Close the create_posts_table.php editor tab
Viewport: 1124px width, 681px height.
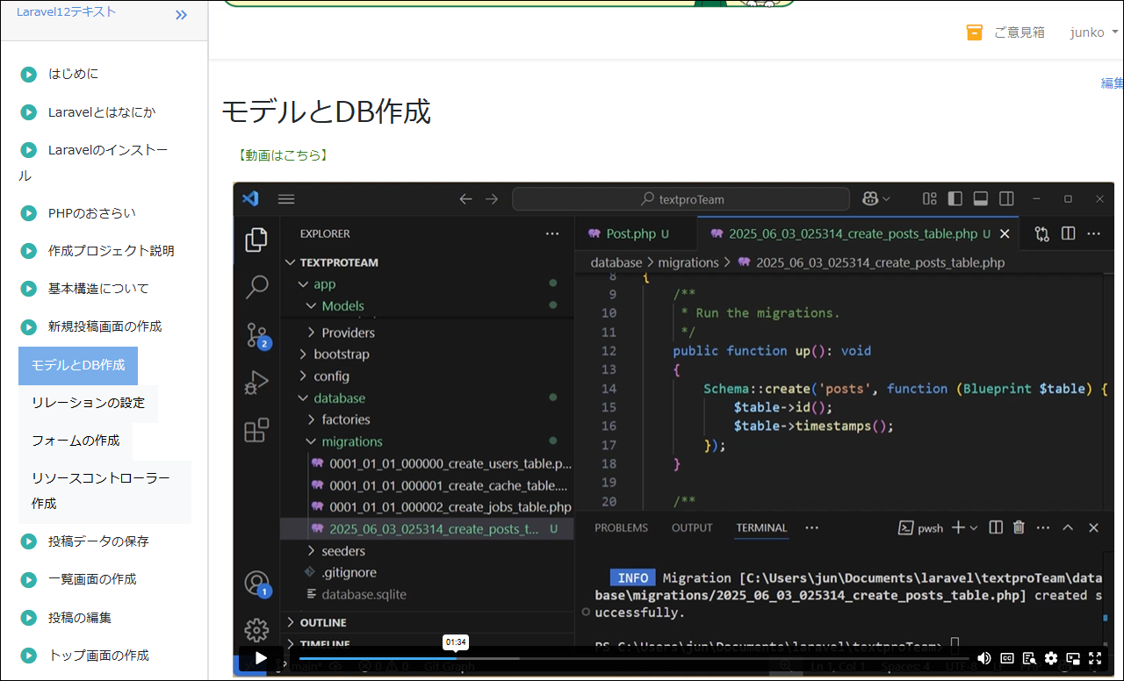(x=1005, y=234)
